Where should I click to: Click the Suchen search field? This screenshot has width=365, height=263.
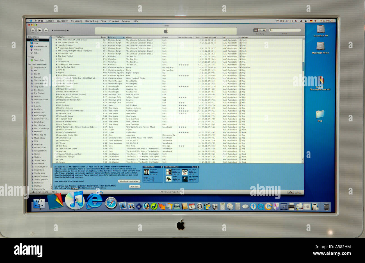[x=285, y=30]
